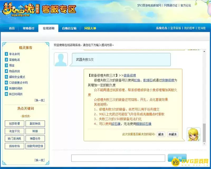Click the 提问 submit button

177,158
